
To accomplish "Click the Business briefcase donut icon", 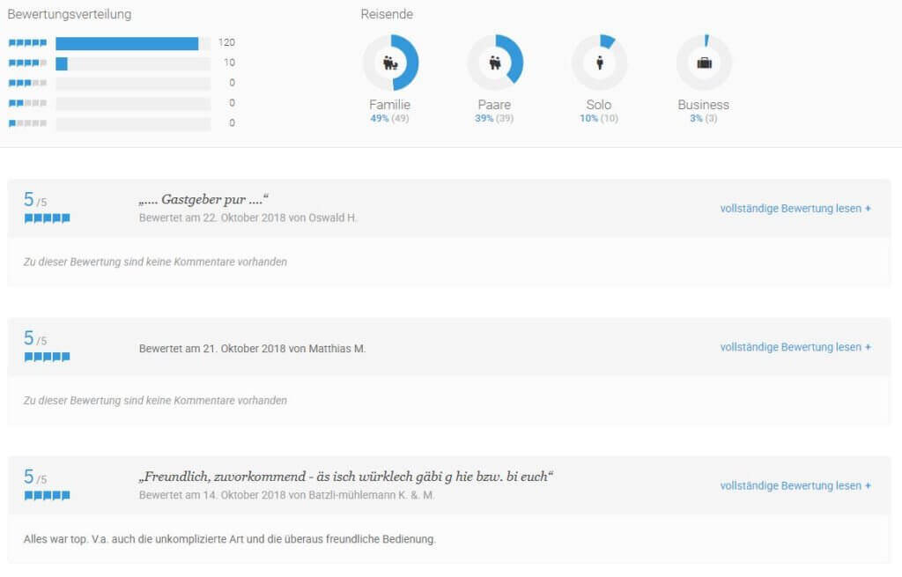I will (x=704, y=63).
